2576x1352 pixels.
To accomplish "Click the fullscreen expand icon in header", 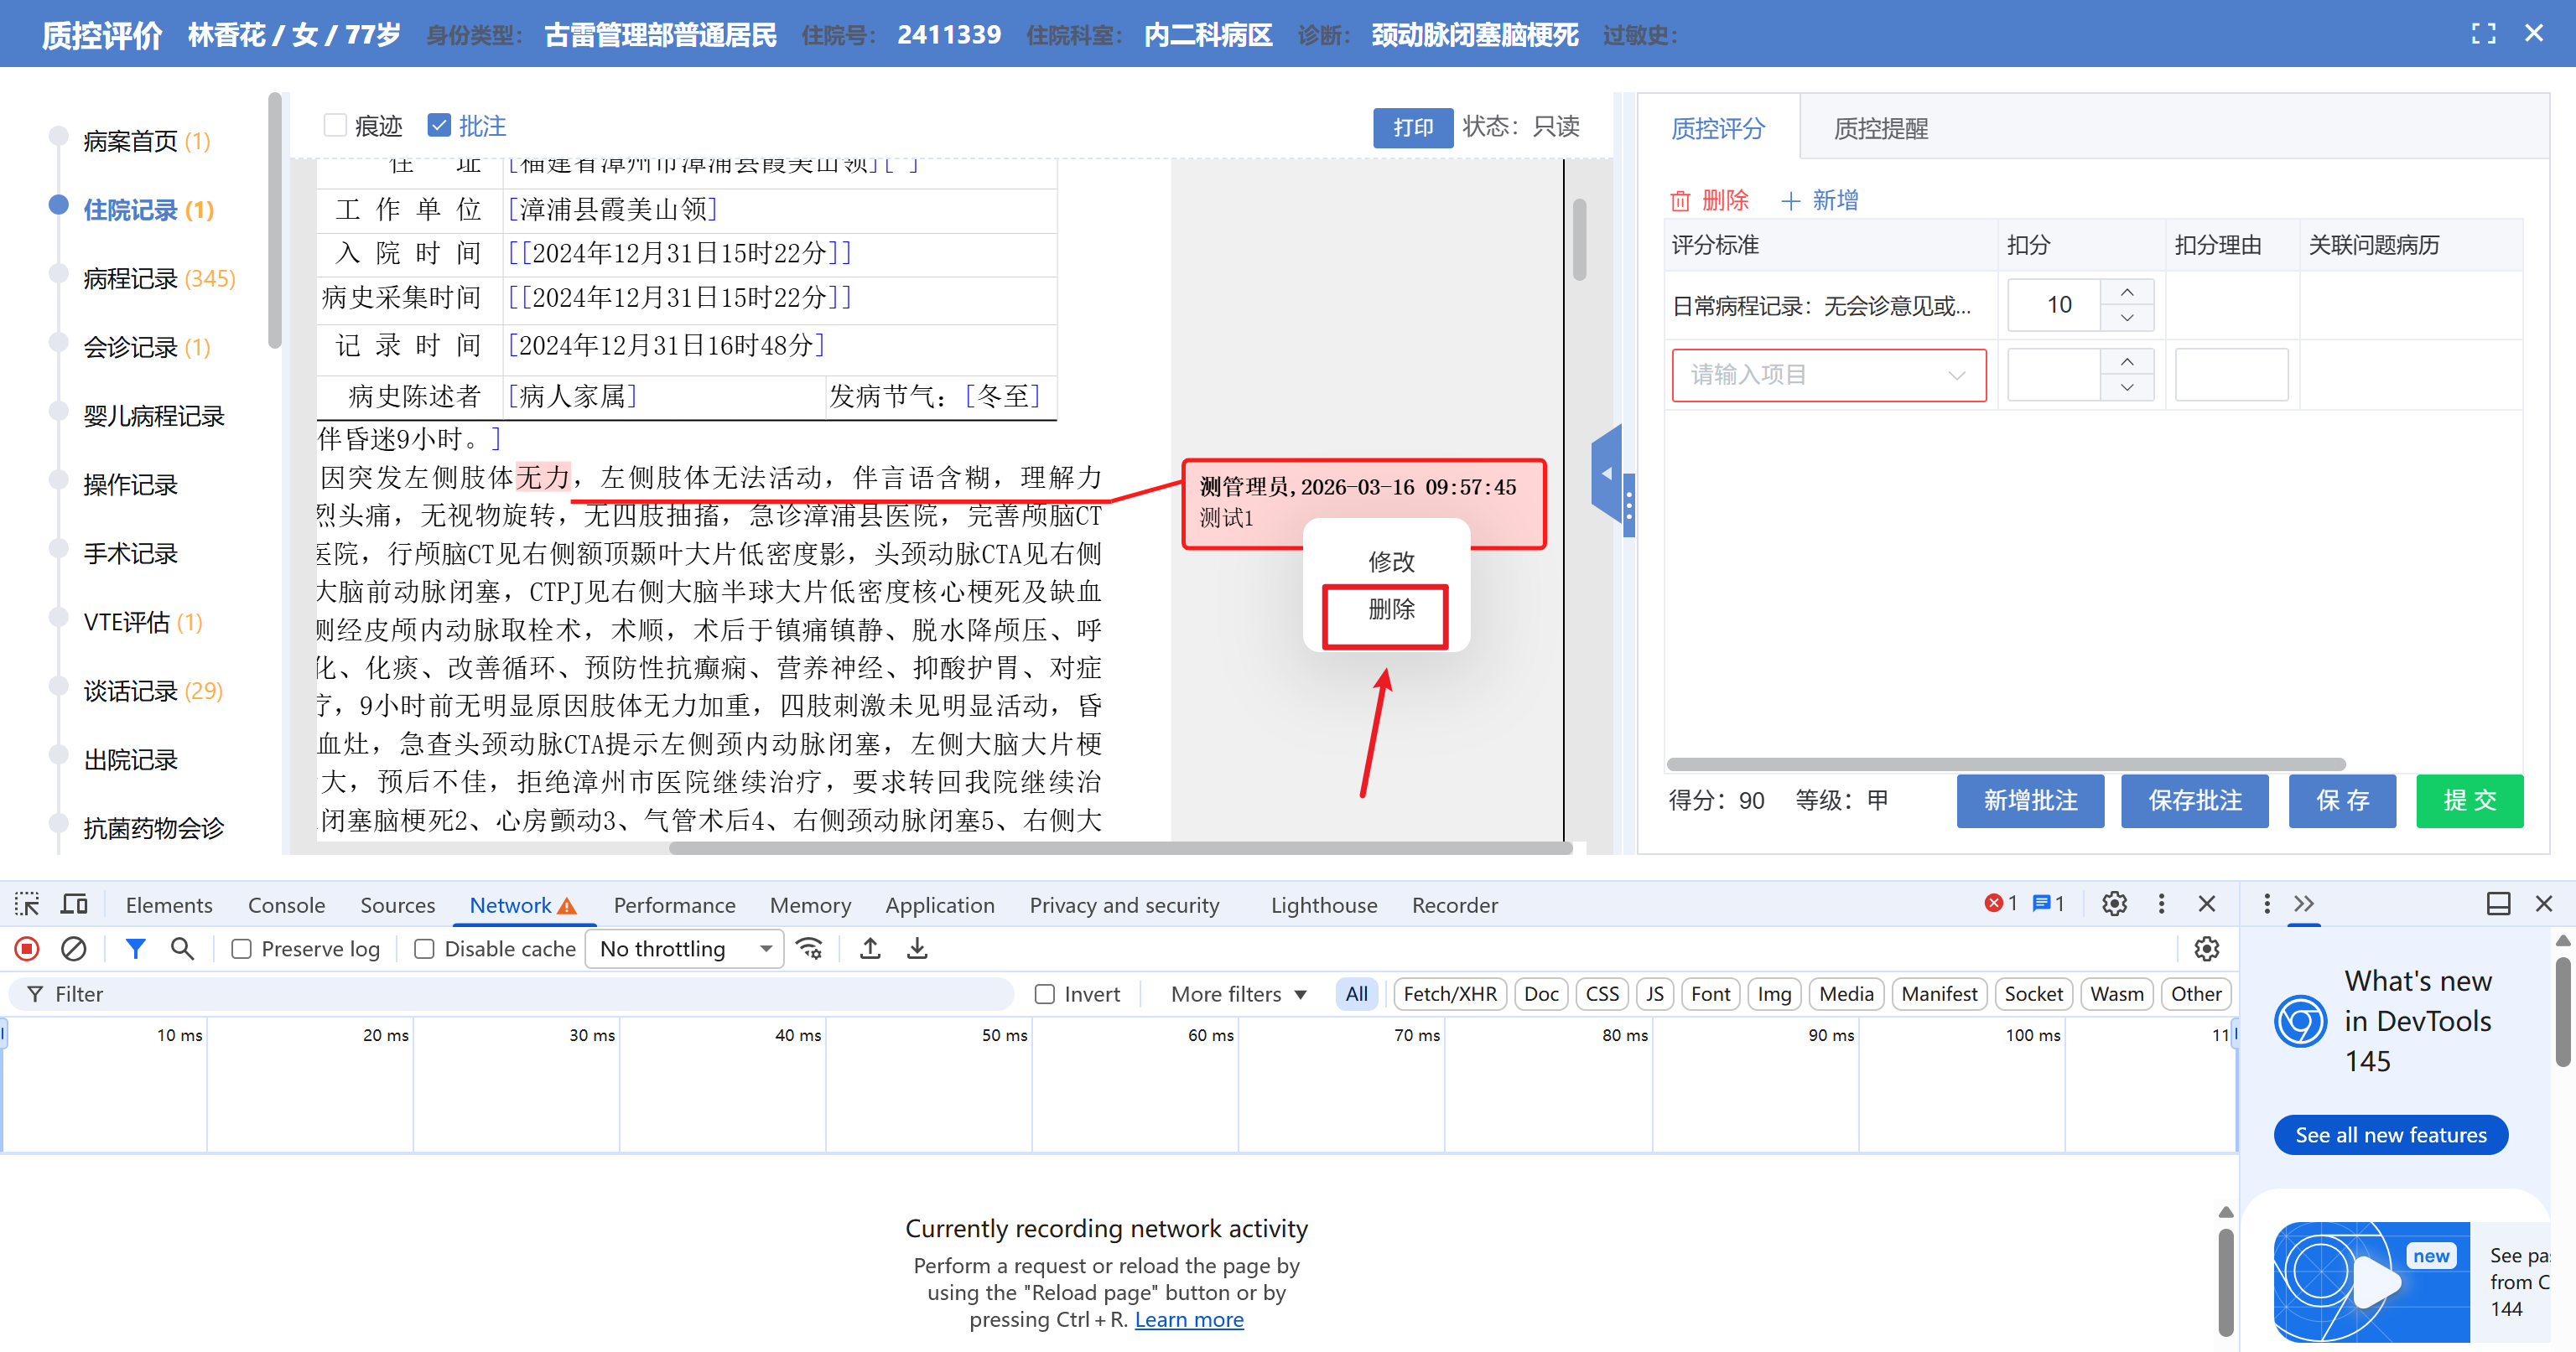I will point(2483,34).
